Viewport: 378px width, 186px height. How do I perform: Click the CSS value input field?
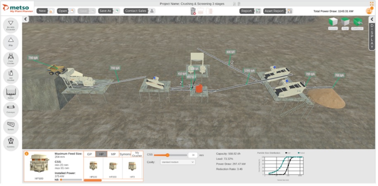point(193,155)
